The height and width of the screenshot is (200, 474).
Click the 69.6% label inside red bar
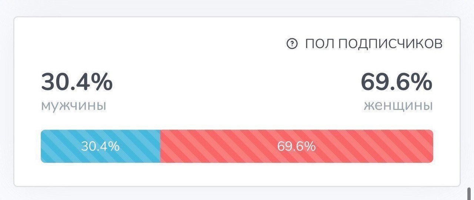296,146
